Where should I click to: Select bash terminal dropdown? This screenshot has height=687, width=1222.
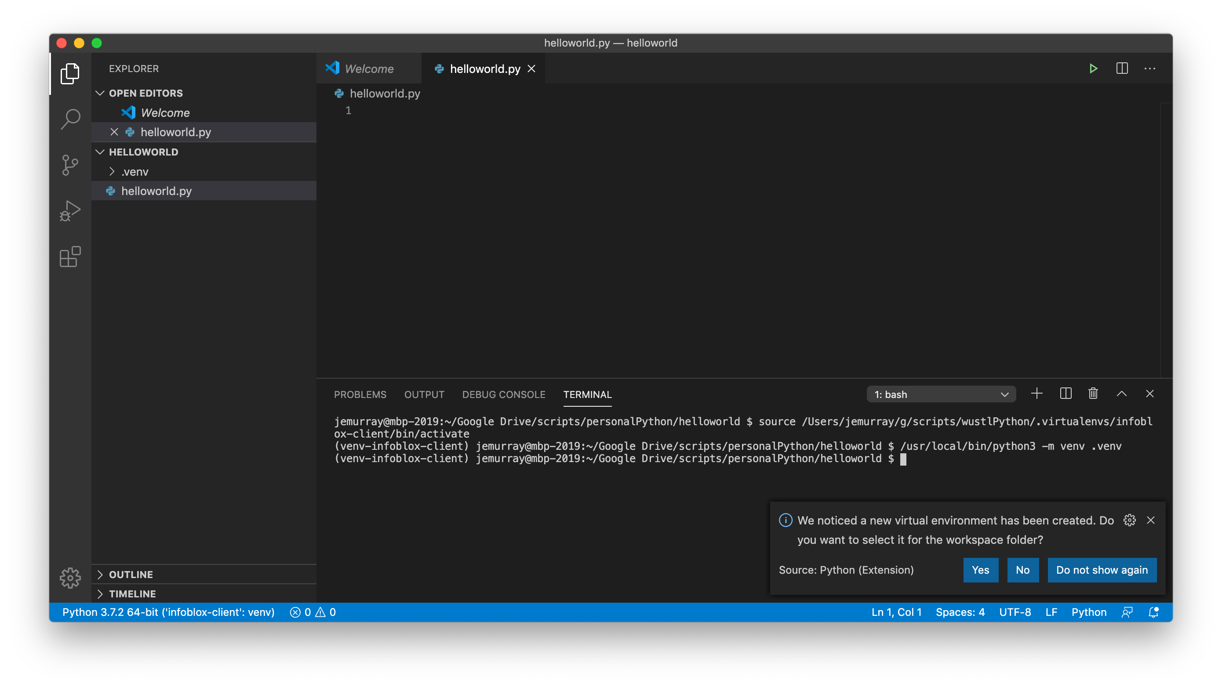click(x=939, y=394)
